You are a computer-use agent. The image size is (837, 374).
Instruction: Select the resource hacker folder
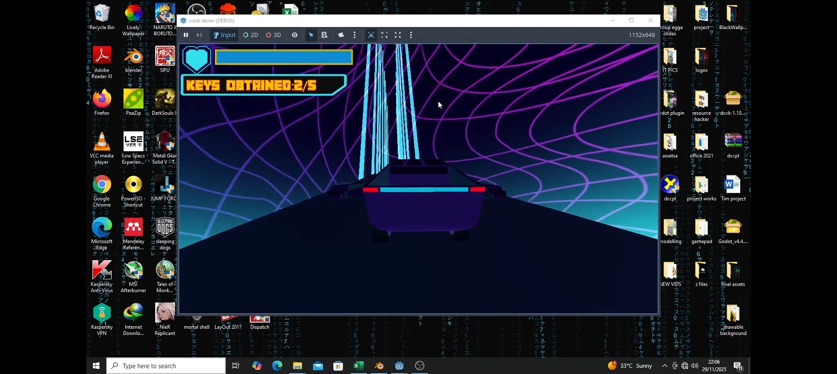point(701,105)
